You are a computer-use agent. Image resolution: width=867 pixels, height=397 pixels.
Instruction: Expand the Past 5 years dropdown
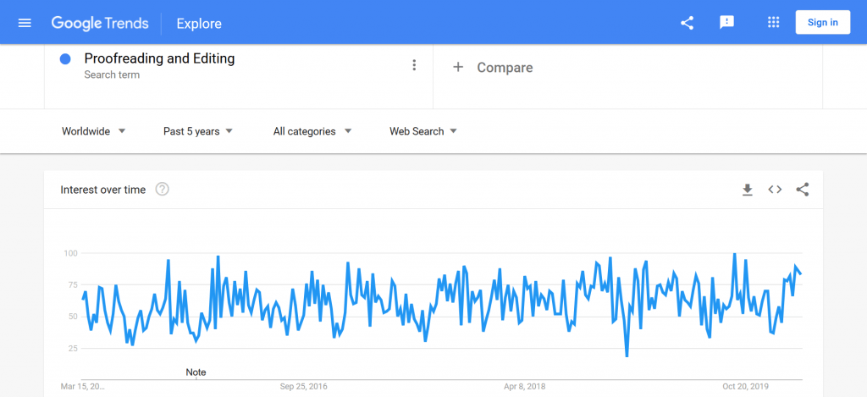tap(198, 131)
